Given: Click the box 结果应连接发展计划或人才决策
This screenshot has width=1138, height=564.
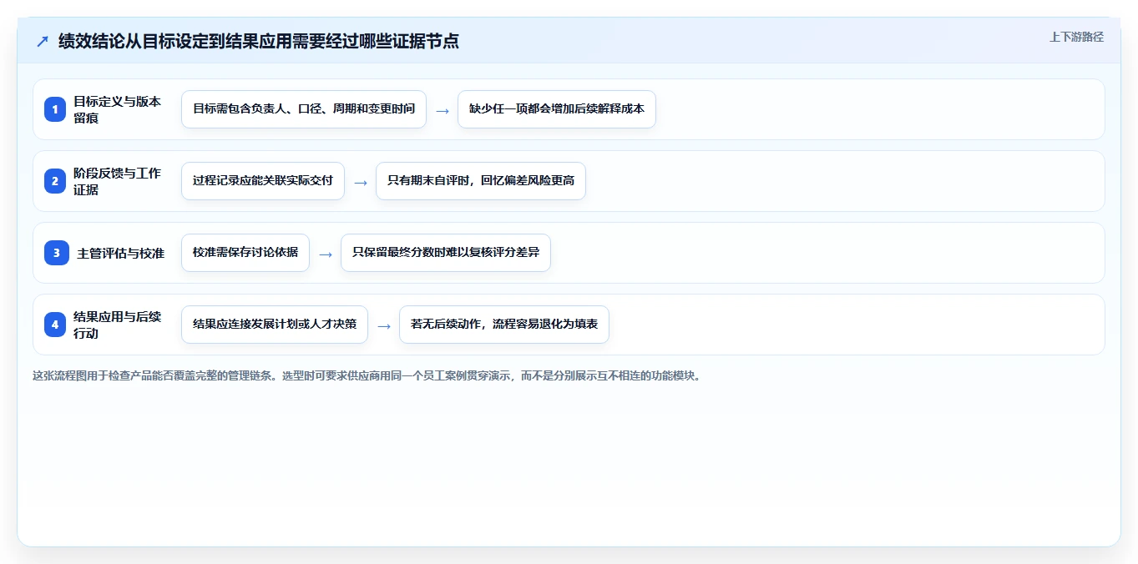Looking at the screenshot, I should (x=275, y=325).
